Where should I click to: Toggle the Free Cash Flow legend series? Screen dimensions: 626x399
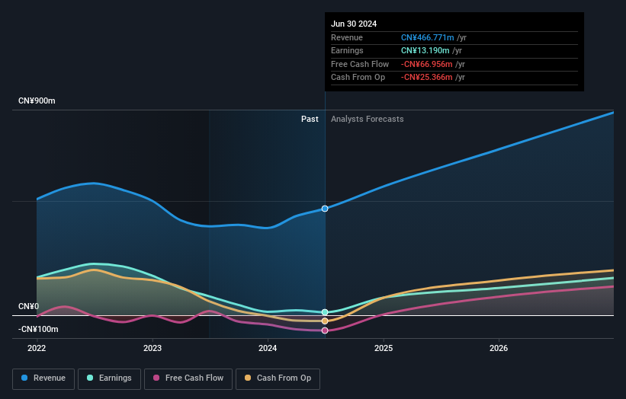[188, 378]
